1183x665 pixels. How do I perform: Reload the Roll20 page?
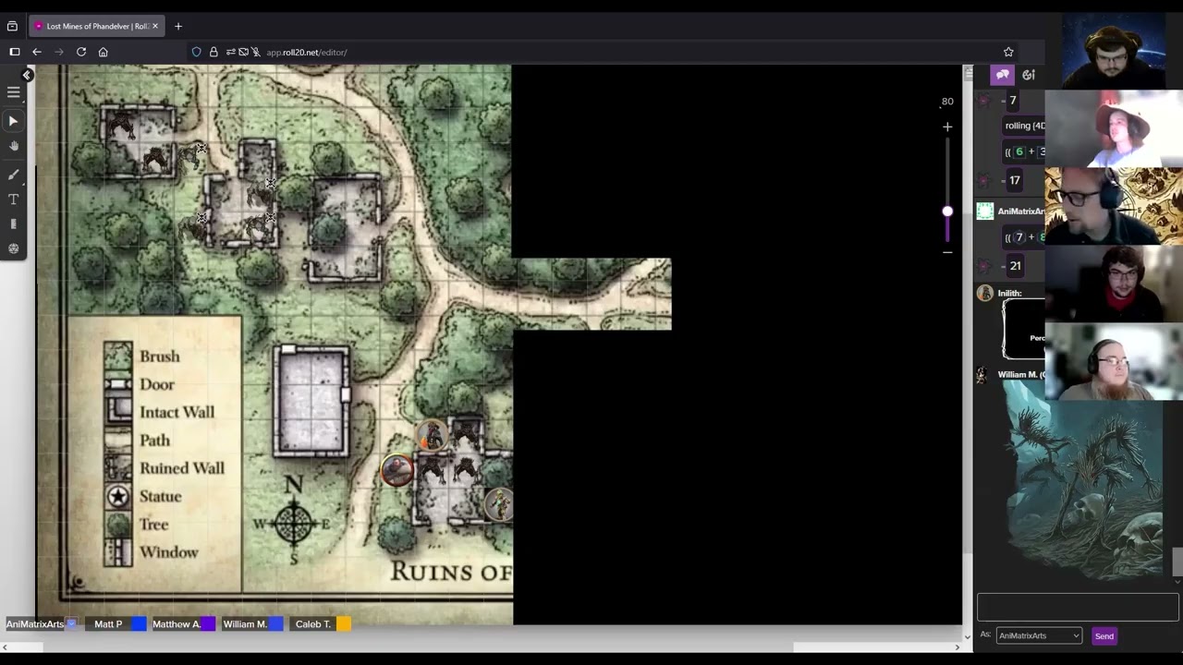81,52
